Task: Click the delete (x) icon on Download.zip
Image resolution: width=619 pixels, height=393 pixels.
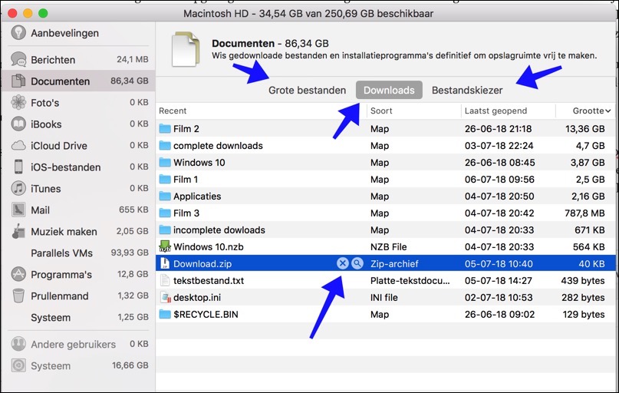Action: 343,263
